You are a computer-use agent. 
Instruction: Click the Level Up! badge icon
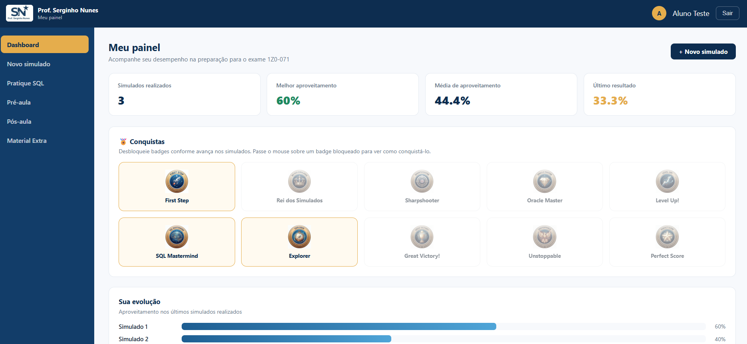(x=667, y=182)
